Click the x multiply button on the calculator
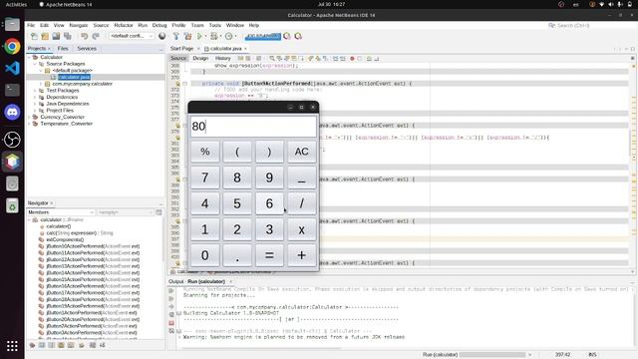The height and width of the screenshot is (359, 638). [301, 229]
